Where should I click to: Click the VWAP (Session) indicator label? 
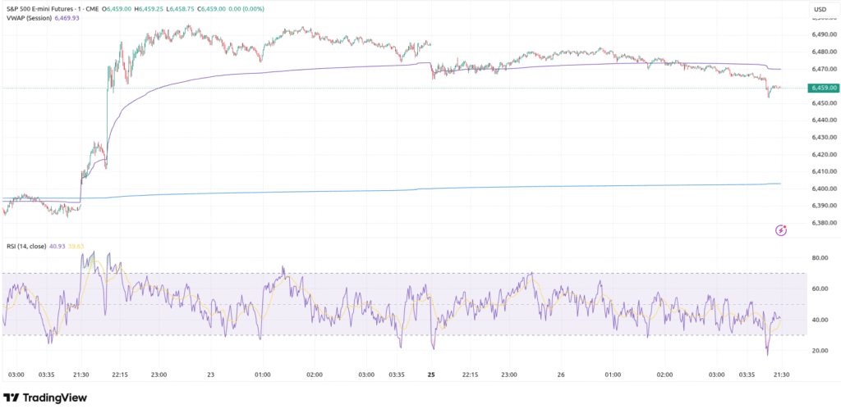tap(27, 18)
